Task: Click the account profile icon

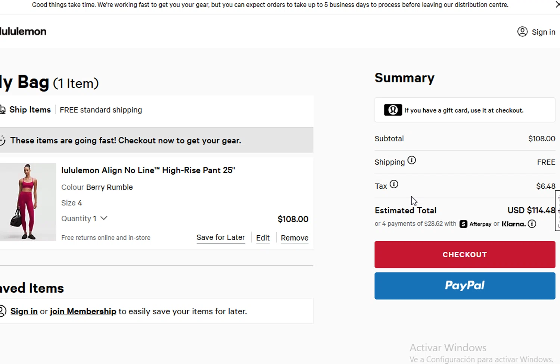Action: tap(522, 32)
